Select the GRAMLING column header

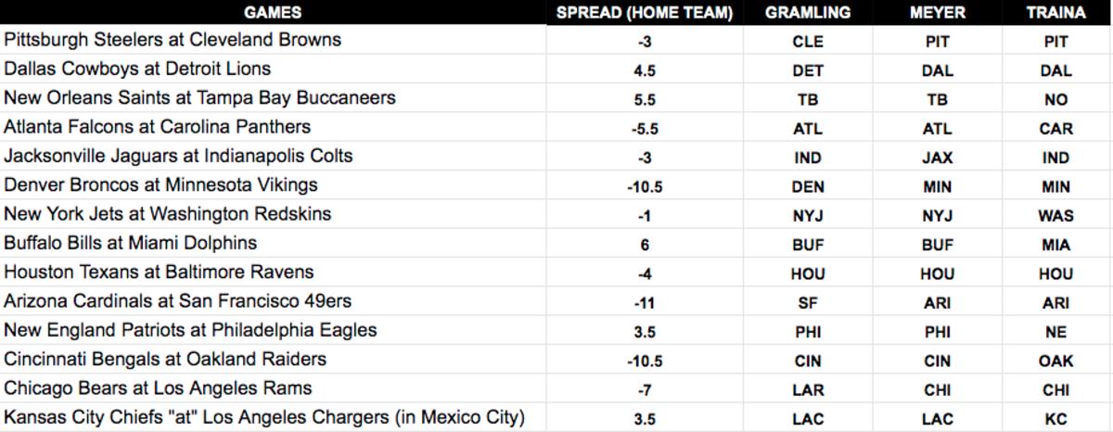(x=808, y=13)
